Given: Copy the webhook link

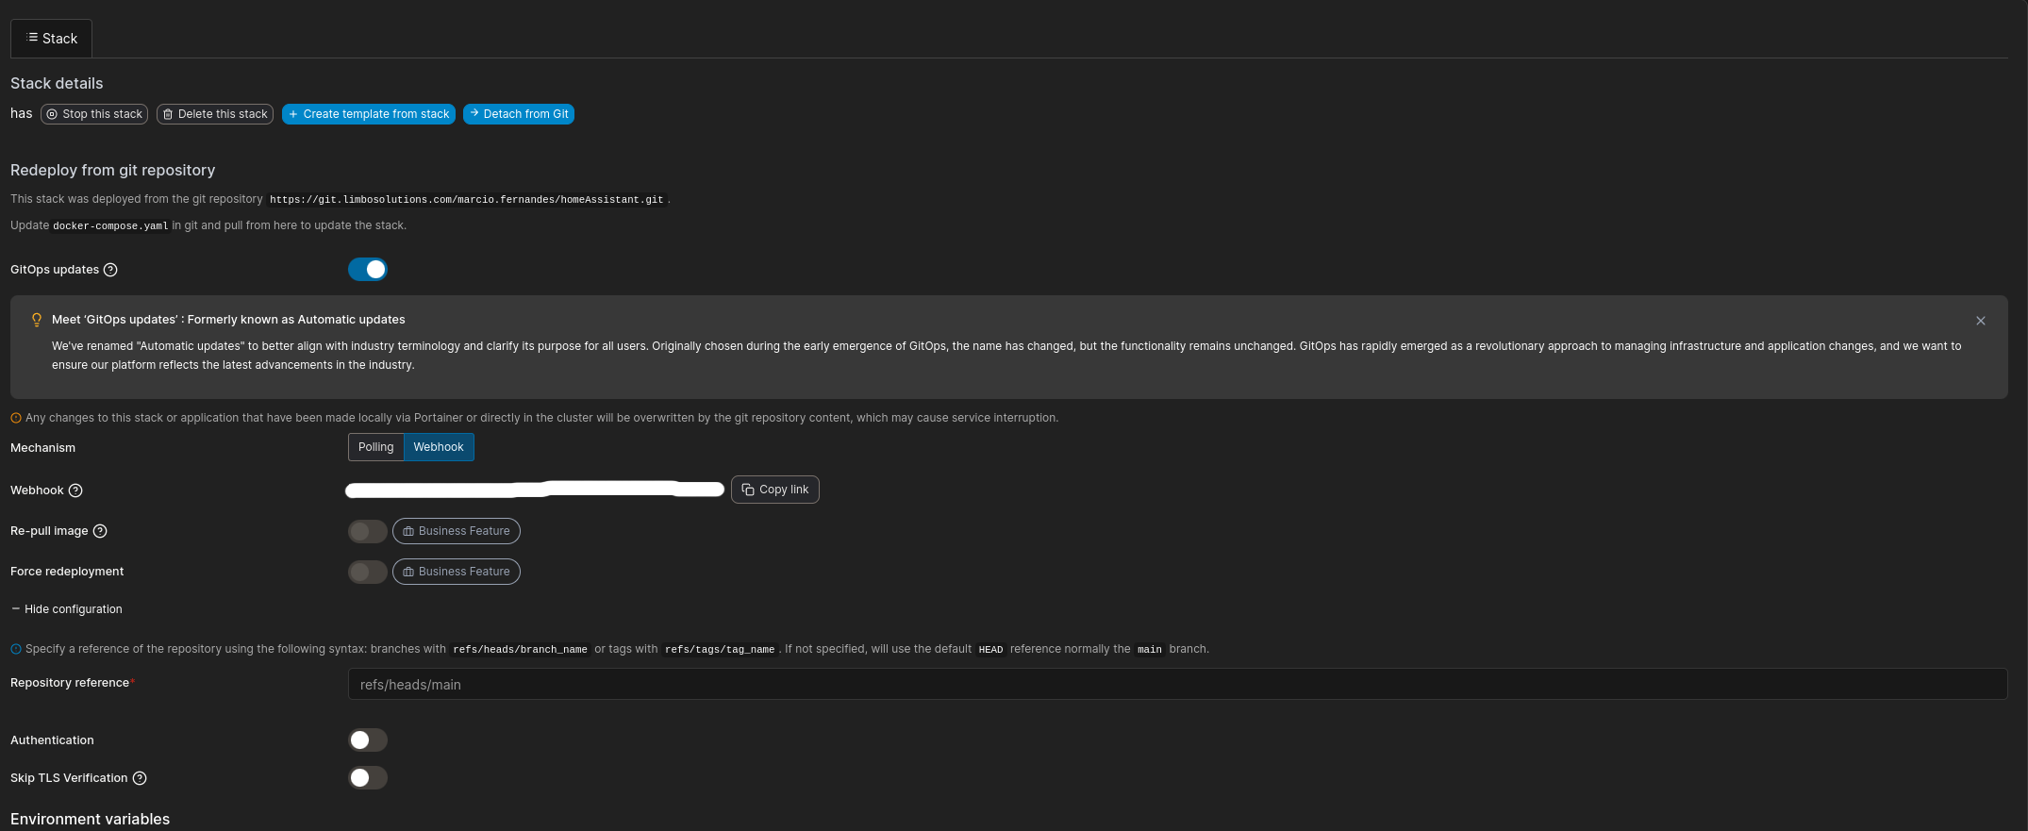Looking at the screenshot, I should [x=774, y=490].
